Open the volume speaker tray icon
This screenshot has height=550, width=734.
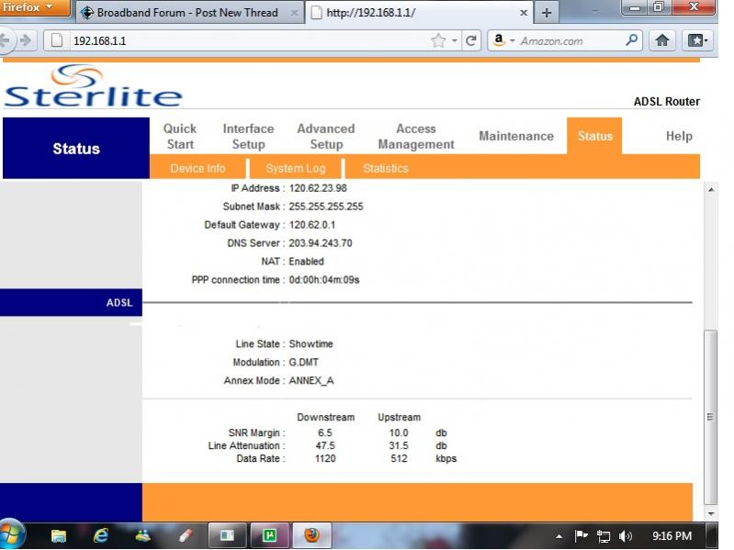point(625,536)
